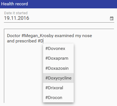
Task: Click the 'Date it started' label
Action: click(16, 13)
